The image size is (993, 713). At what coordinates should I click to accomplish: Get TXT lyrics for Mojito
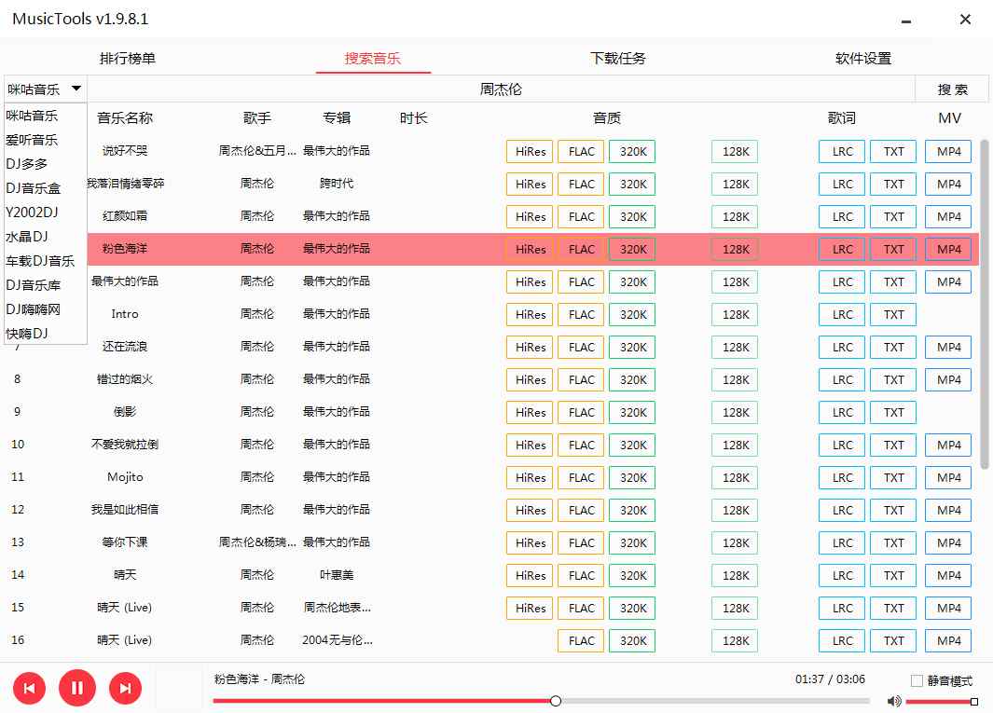tap(893, 477)
